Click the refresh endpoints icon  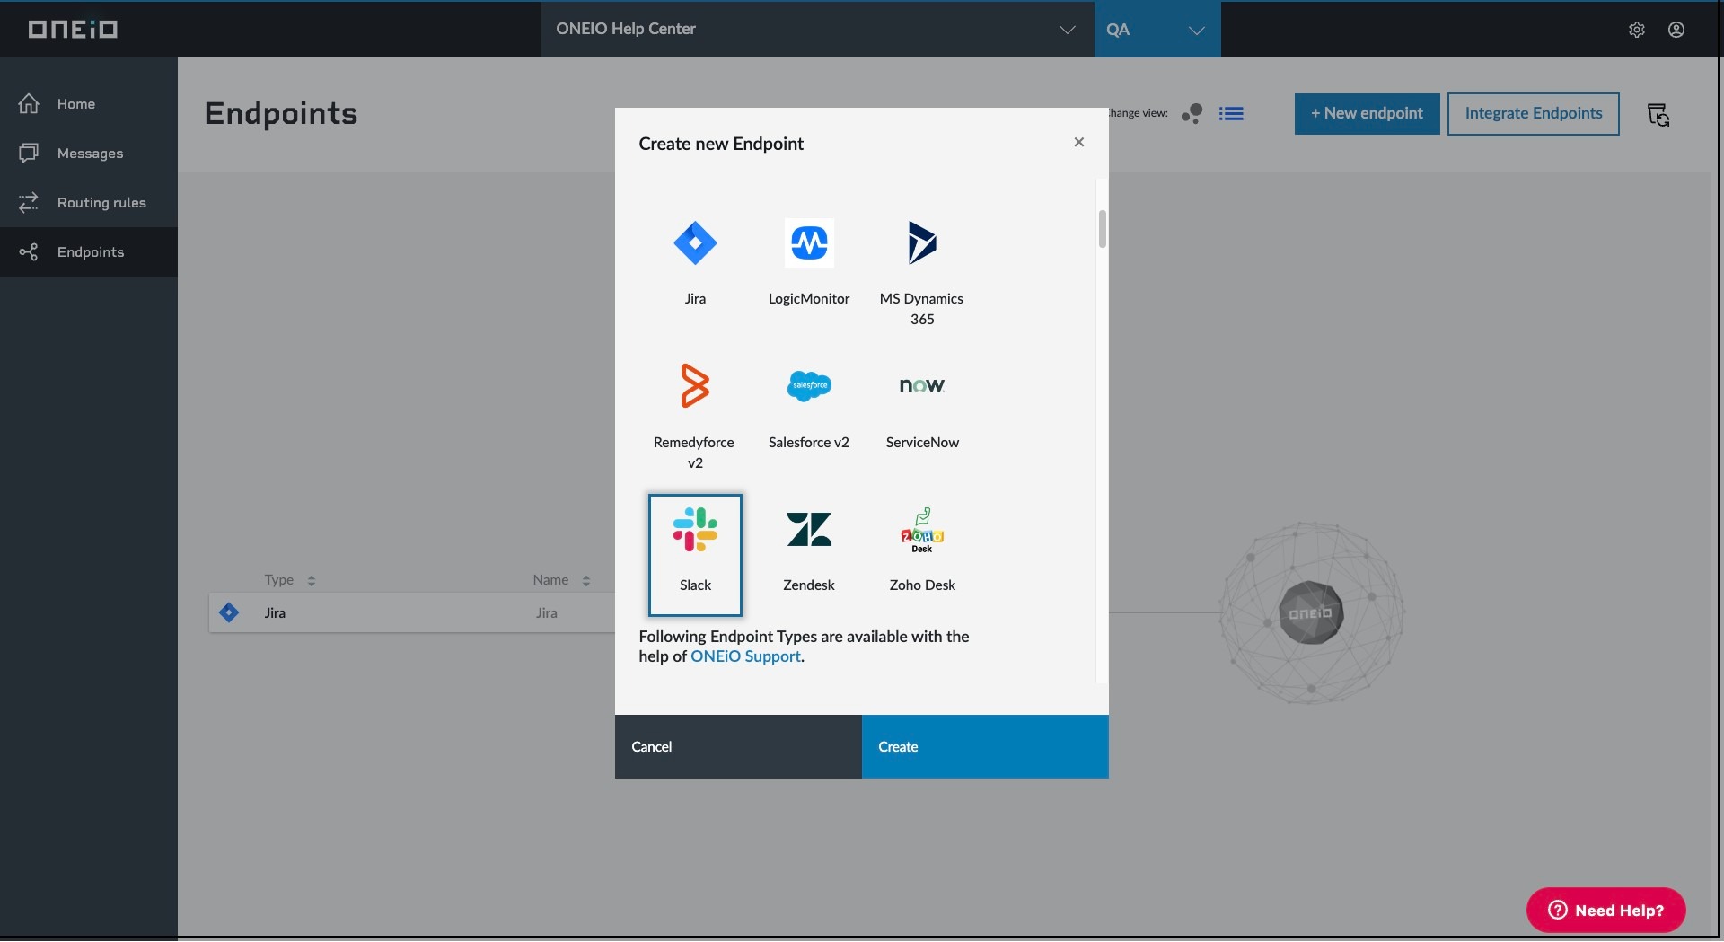click(x=1658, y=115)
